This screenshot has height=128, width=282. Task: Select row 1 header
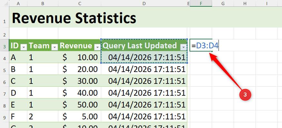click(5, 17)
